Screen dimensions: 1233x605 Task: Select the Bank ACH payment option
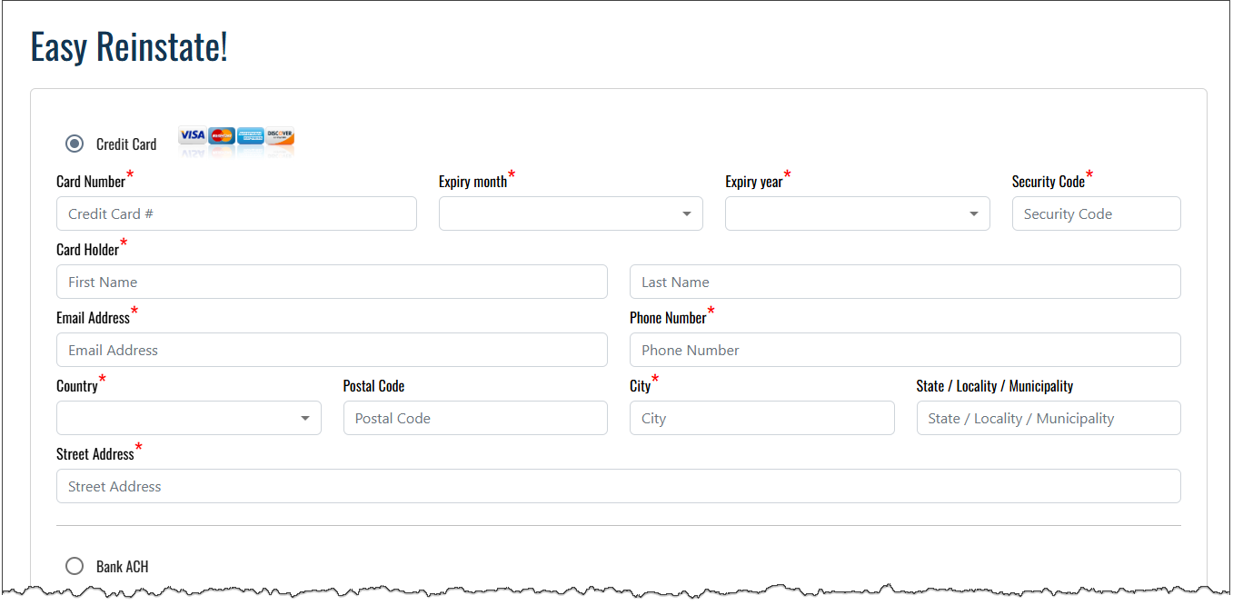[x=75, y=566]
